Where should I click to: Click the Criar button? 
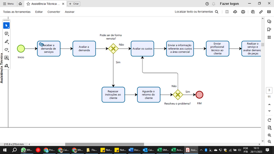click(74, 4)
